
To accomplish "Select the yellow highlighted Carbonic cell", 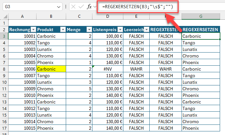I will (51, 69).
